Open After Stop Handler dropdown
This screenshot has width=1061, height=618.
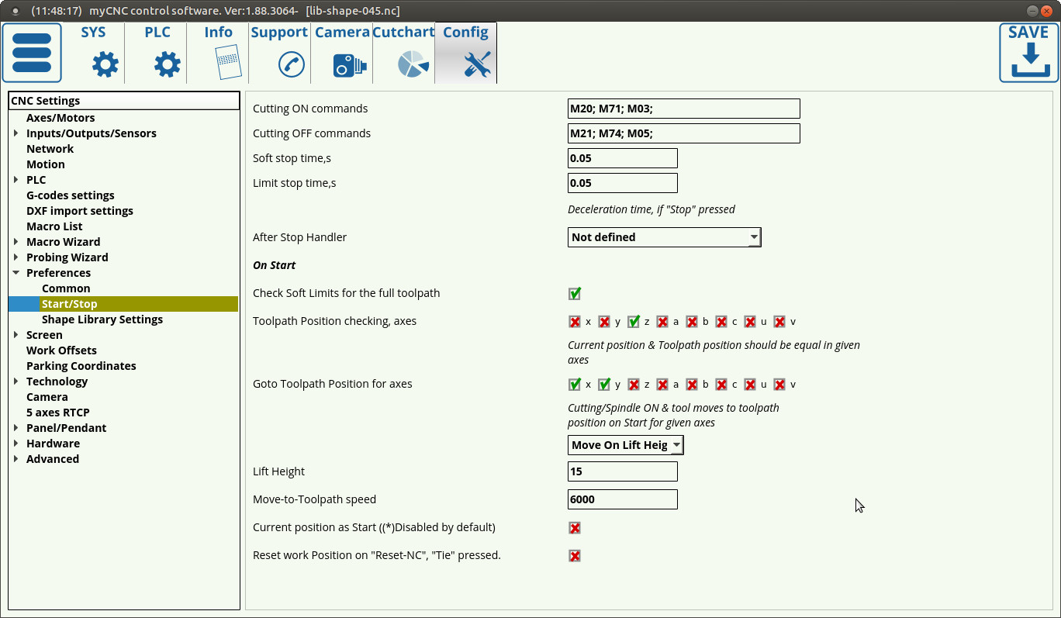pos(664,237)
